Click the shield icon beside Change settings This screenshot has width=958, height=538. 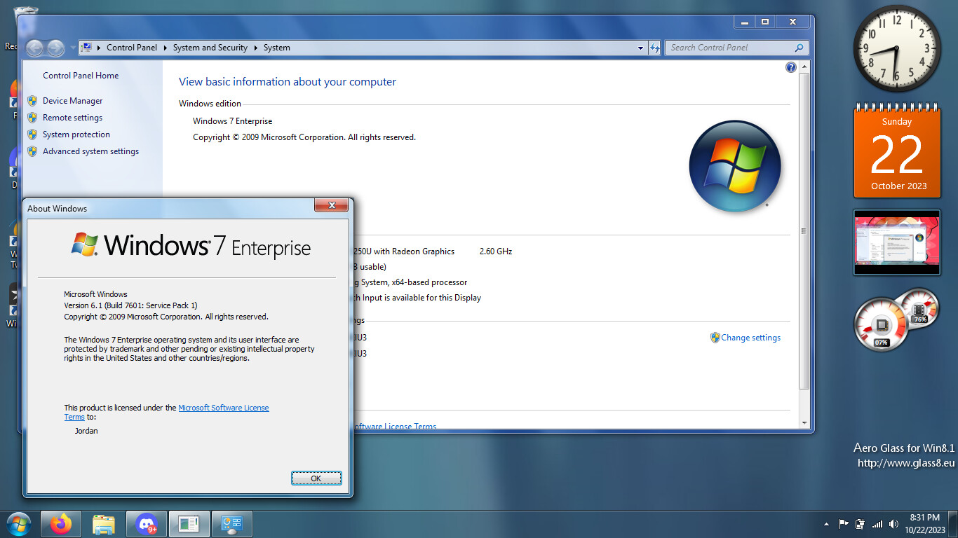[715, 338]
